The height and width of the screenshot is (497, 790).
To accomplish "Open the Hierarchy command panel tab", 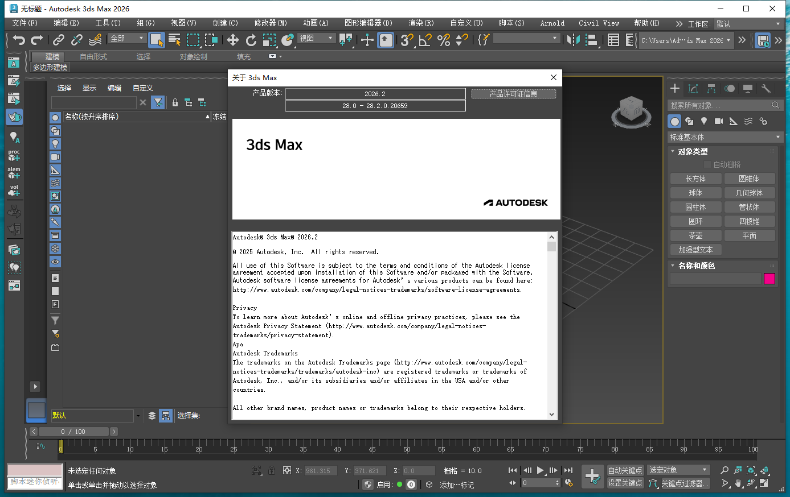I will 711,88.
